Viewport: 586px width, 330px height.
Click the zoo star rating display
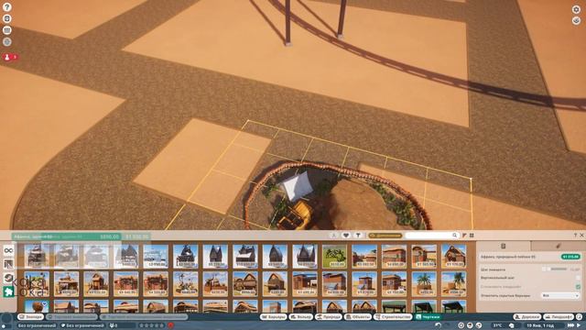pos(152,325)
